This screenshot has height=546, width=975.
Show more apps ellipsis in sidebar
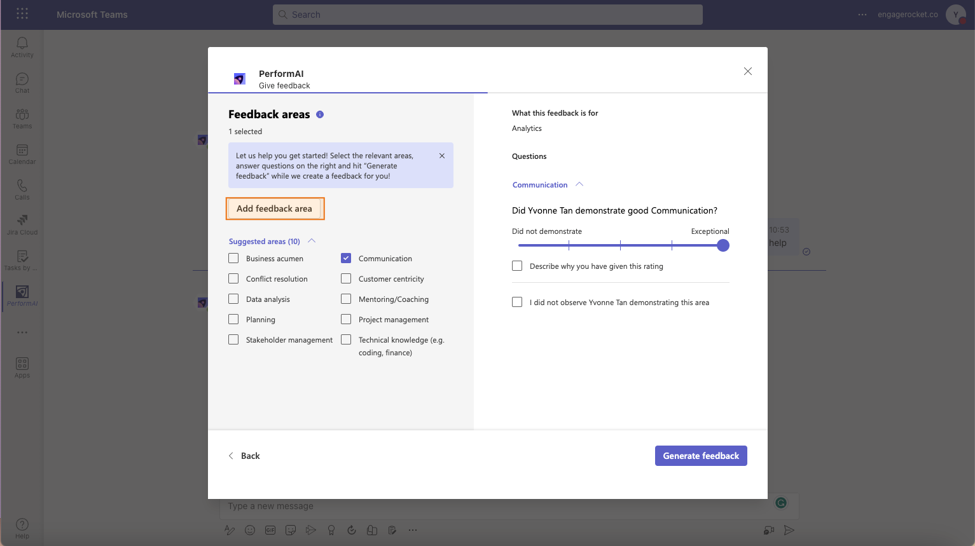(x=22, y=332)
